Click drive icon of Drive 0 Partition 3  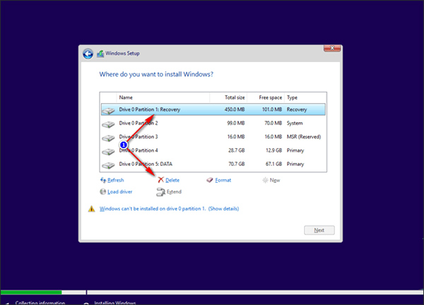click(x=108, y=138)
